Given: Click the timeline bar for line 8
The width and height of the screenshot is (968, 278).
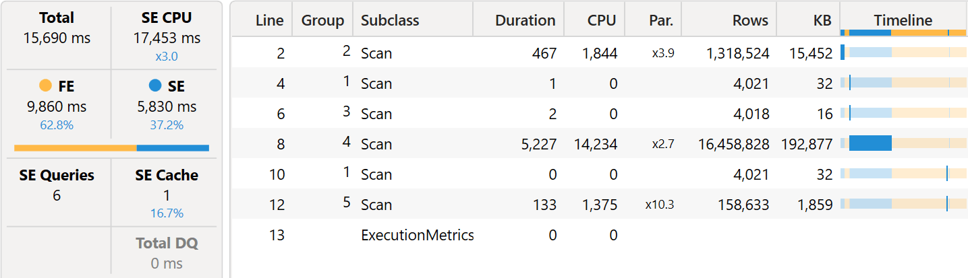Looking at the screenshot, I should [x=870, y=143].
